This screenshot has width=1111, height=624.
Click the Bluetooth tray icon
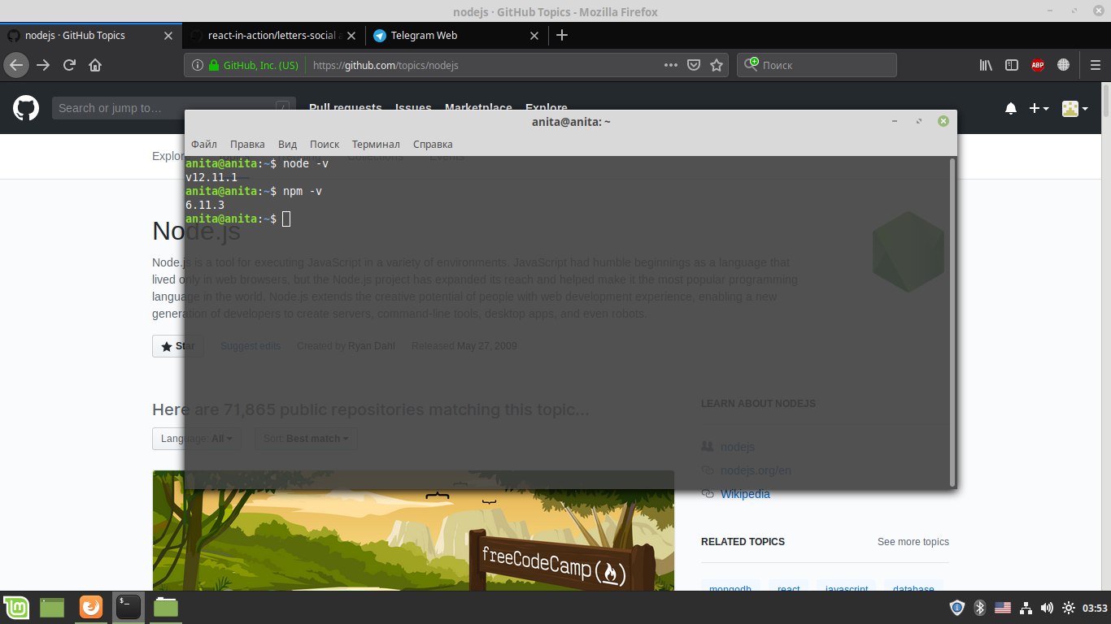coord(980,608)
